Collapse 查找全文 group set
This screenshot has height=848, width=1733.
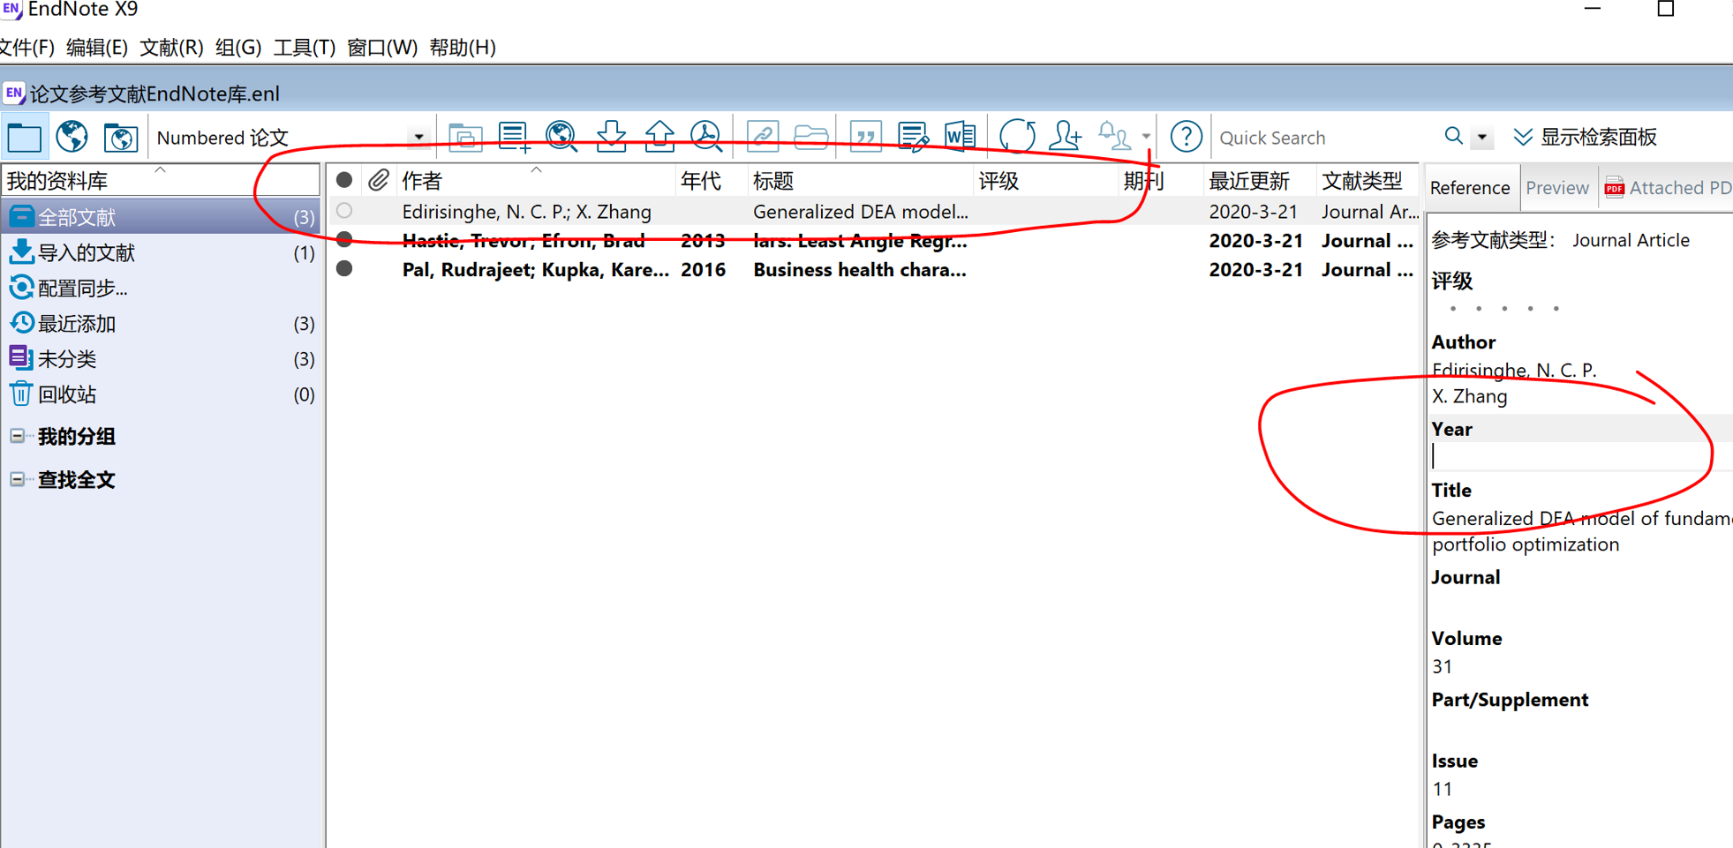pyautogui.click(x=17, y=479)
